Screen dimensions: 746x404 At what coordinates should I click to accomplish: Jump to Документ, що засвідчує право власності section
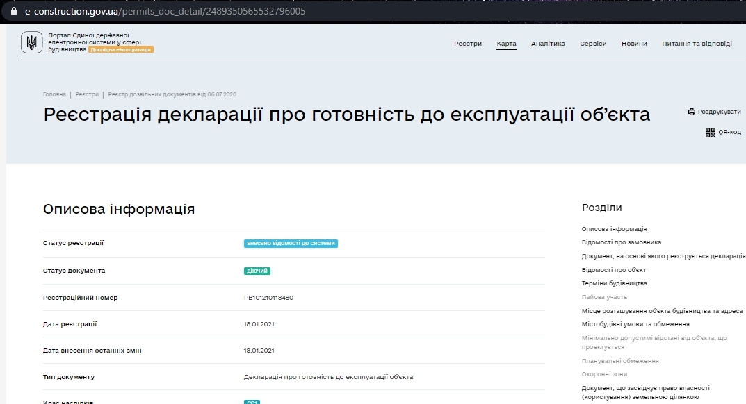646,393
